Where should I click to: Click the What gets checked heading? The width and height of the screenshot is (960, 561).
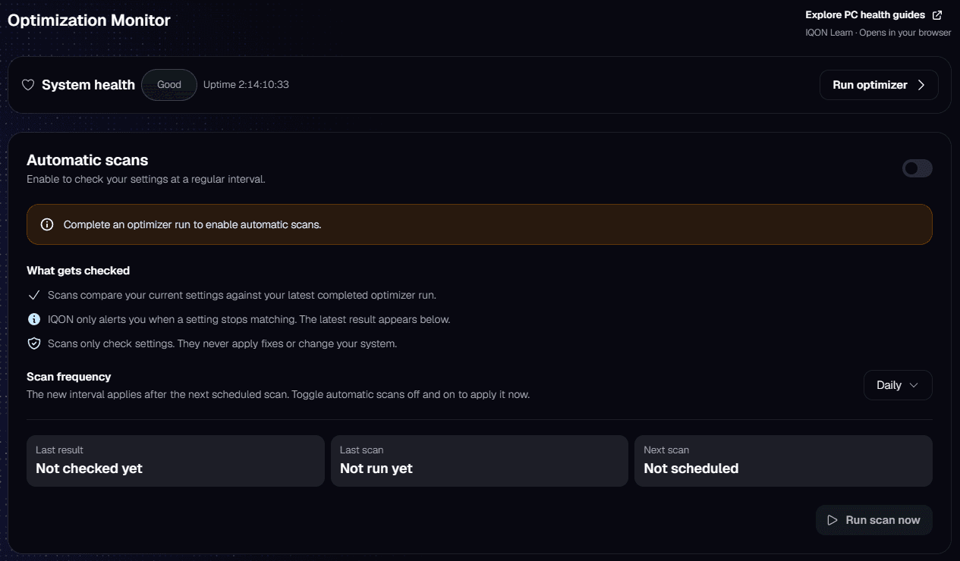click(78, 271)
